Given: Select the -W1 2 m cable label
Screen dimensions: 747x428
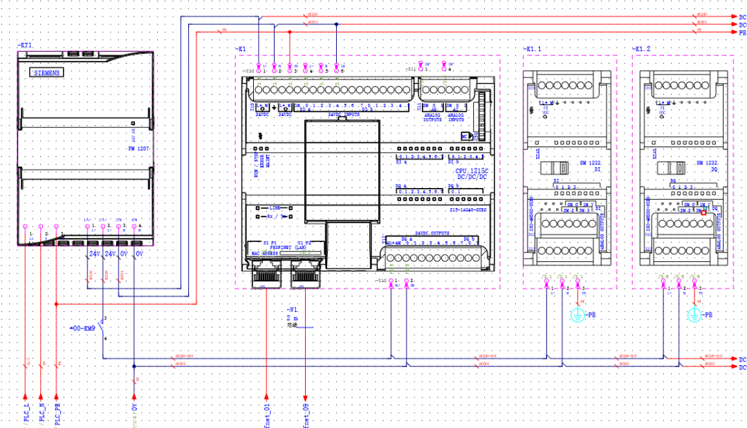Looking at the screenshot, I should (x=293, y=314).
